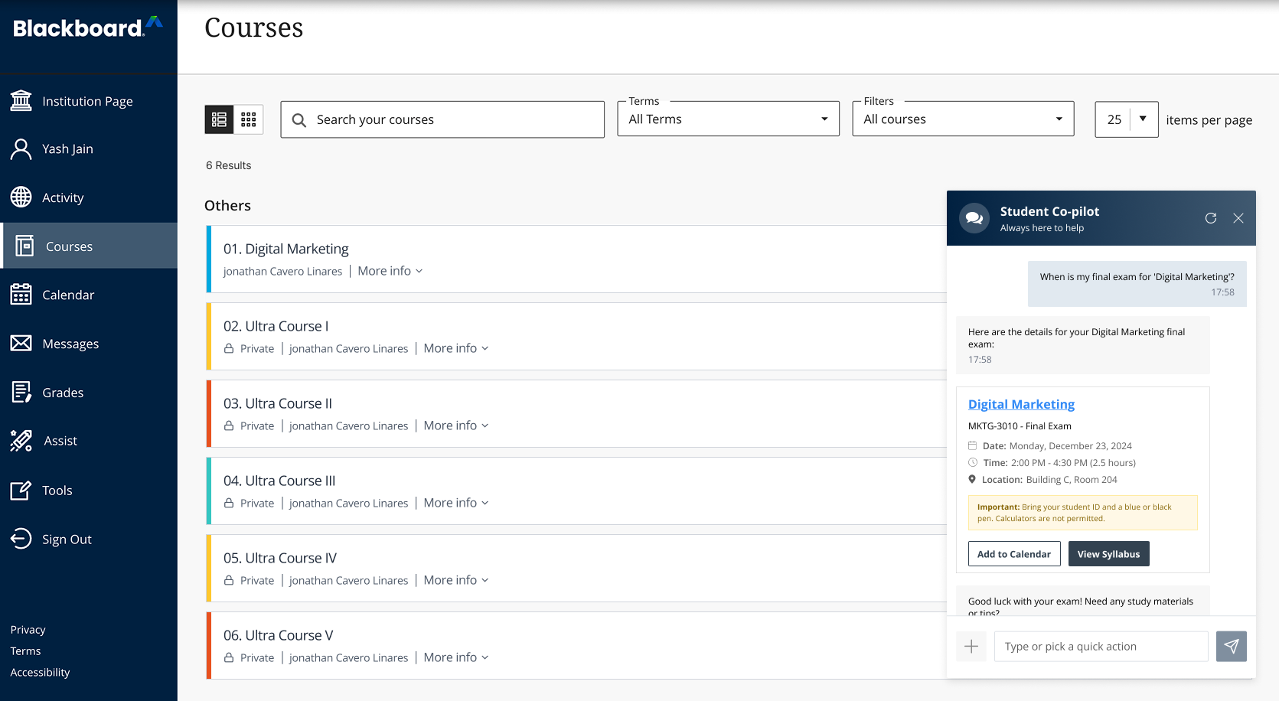1279x701 pixels.
Task: Open the Digital Marketing link in chat
Action: click(1021, 404)
